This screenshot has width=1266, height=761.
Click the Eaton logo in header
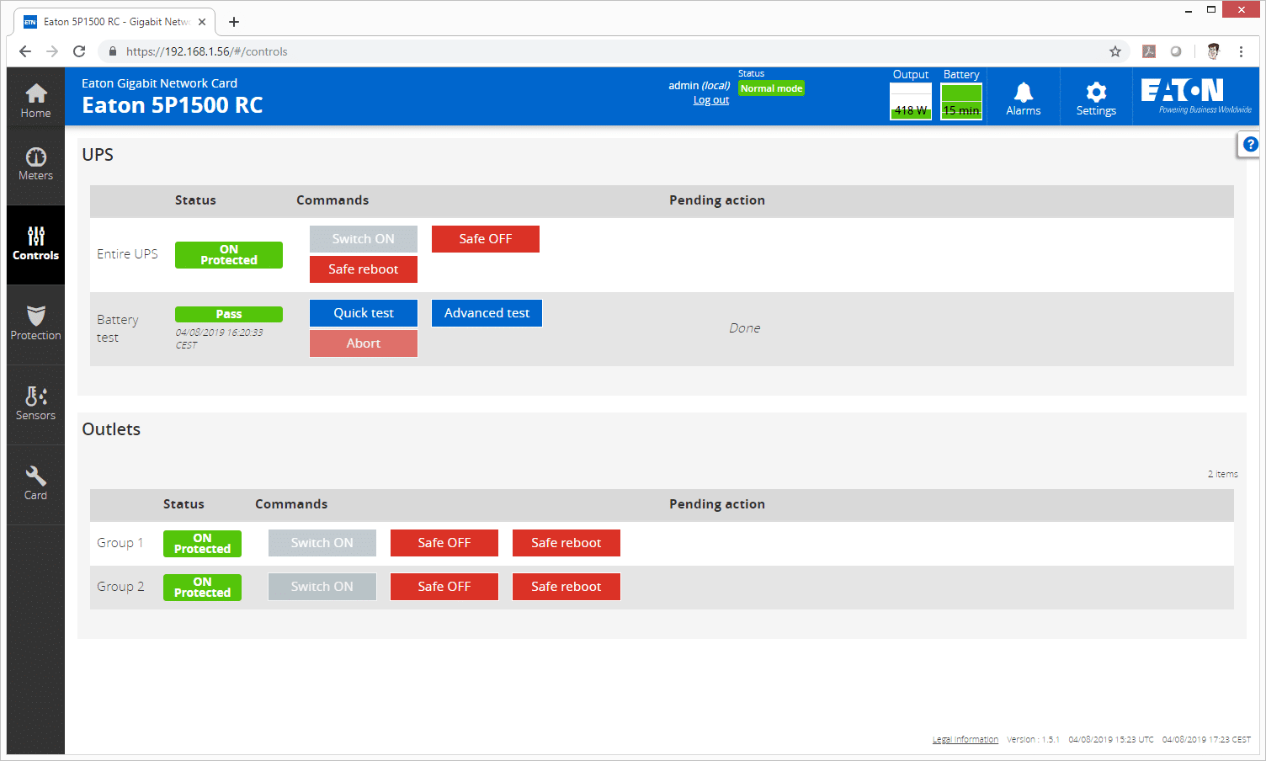point(1196,96)
